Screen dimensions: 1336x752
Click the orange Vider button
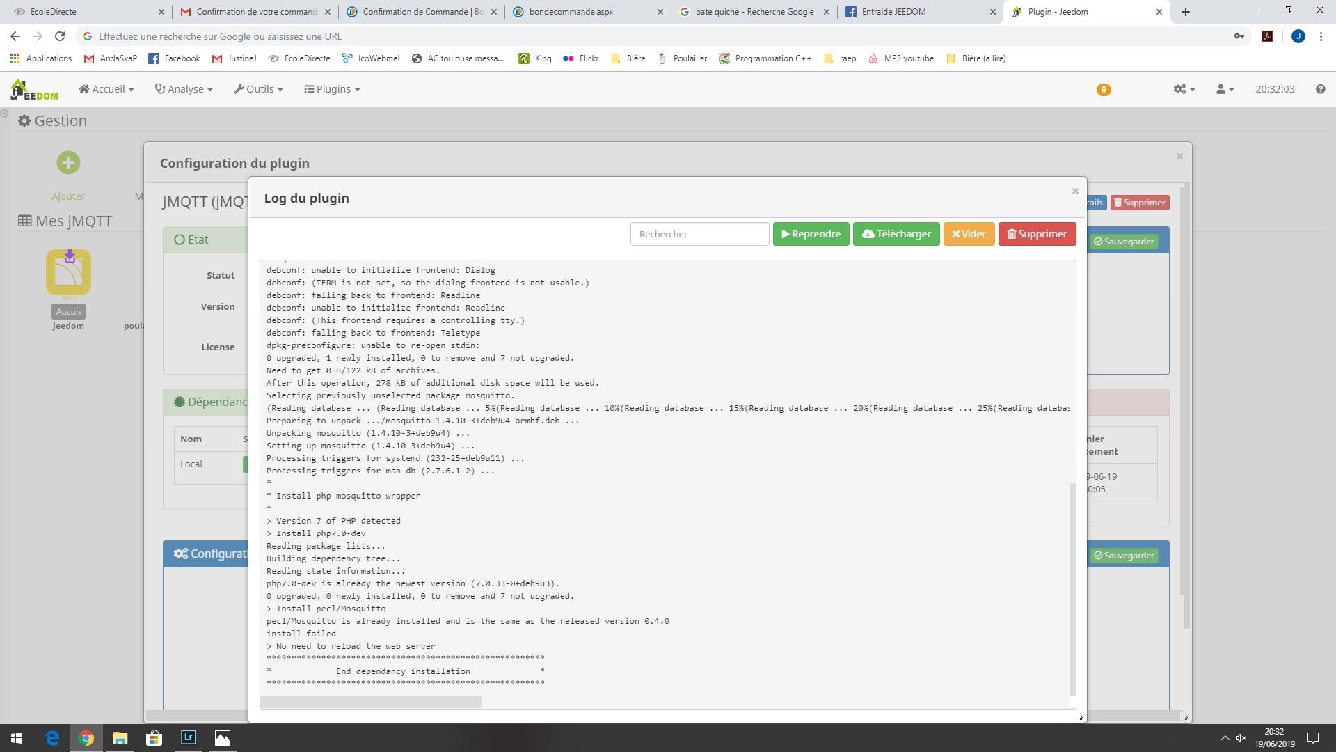(969, 234)
